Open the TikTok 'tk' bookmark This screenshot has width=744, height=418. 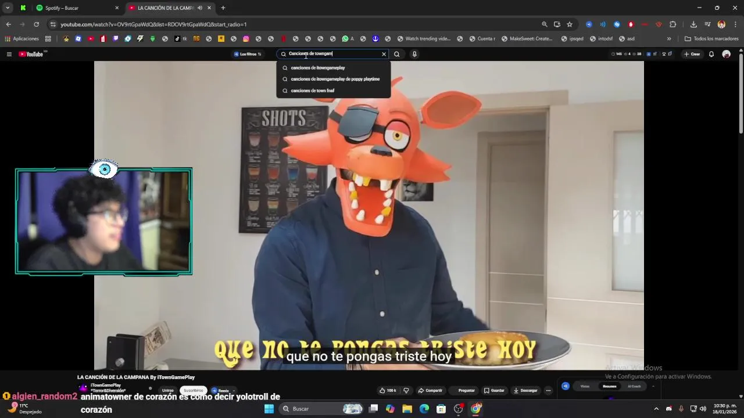[181, 39]
